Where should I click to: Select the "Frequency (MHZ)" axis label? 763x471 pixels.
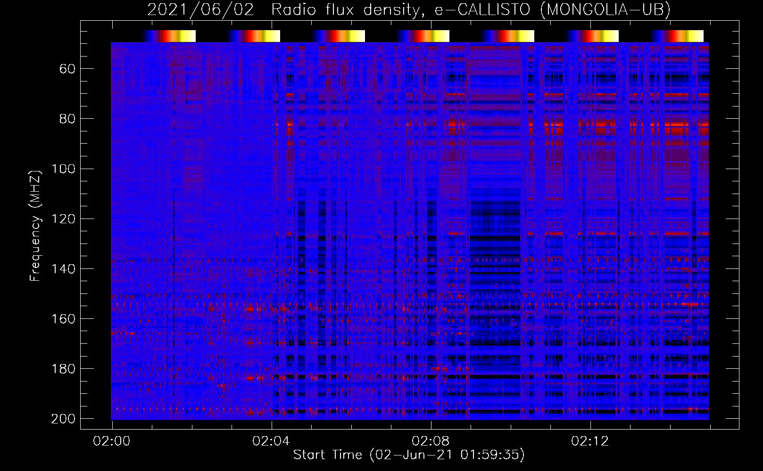[35, 226]
